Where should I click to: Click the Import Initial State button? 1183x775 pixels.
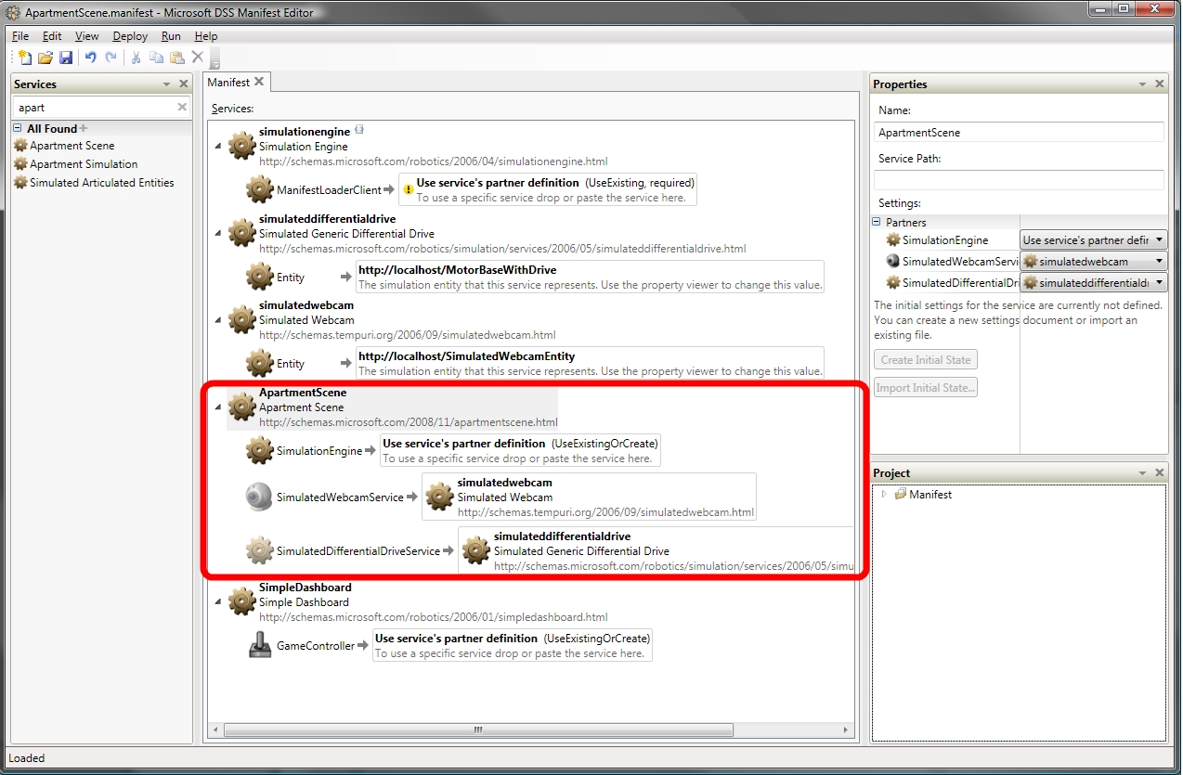(926, 388)
